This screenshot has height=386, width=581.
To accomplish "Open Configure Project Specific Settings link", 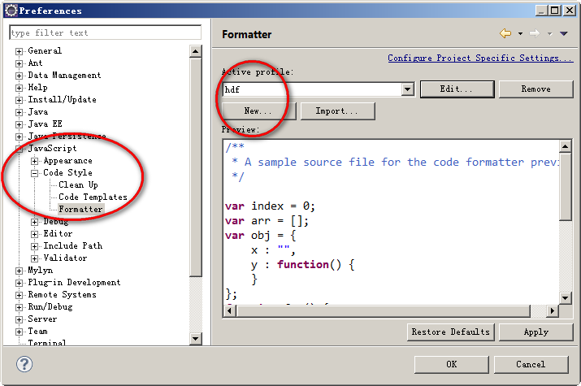I will click(479, 59).
